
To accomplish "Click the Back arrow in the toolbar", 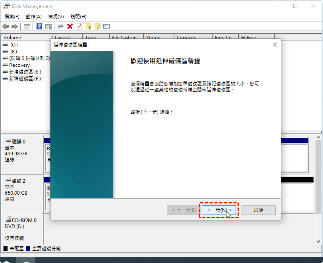I will pos(6,26).
